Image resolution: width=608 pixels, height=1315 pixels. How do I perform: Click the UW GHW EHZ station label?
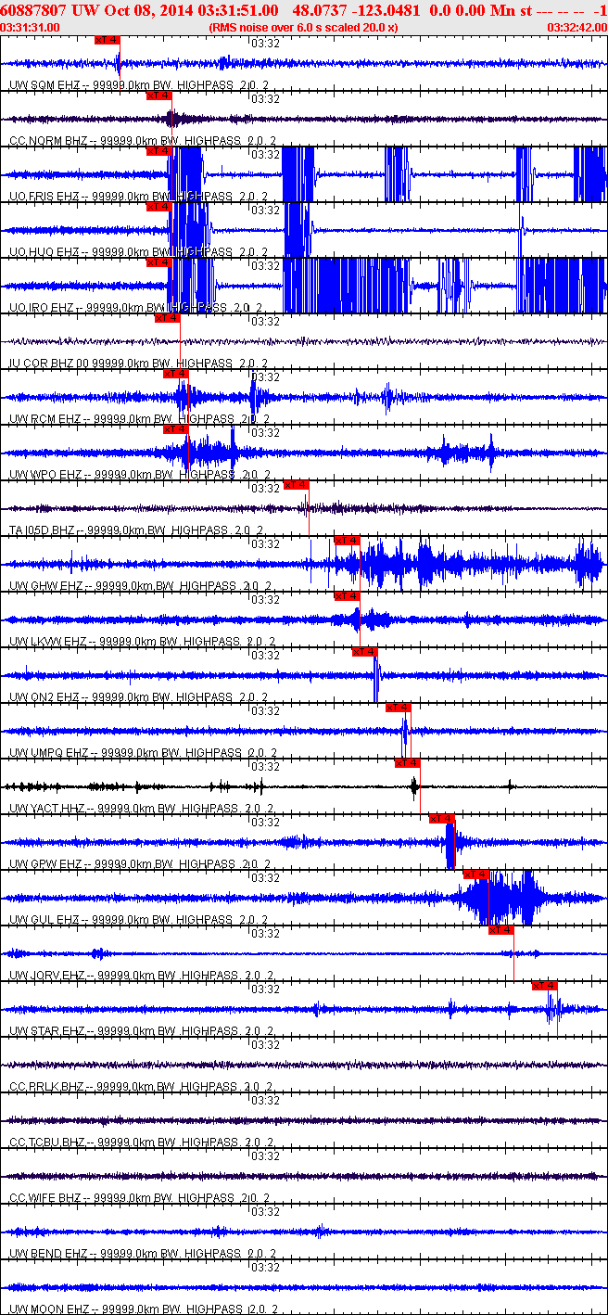[45, 585]
